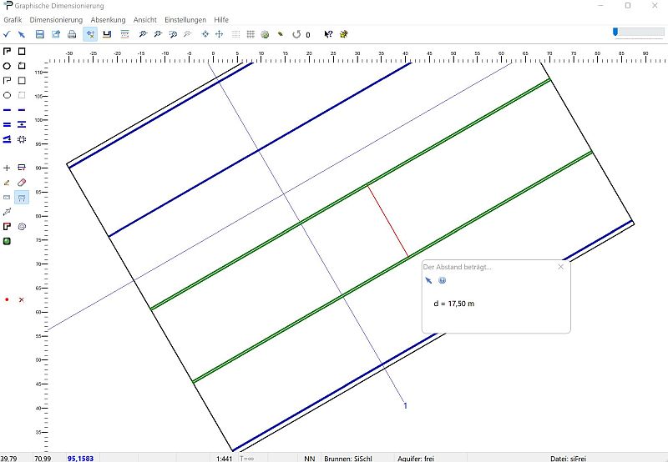Select the pencil tool in left palette
The width and height of the screenshot is (668, 462).
7,182
